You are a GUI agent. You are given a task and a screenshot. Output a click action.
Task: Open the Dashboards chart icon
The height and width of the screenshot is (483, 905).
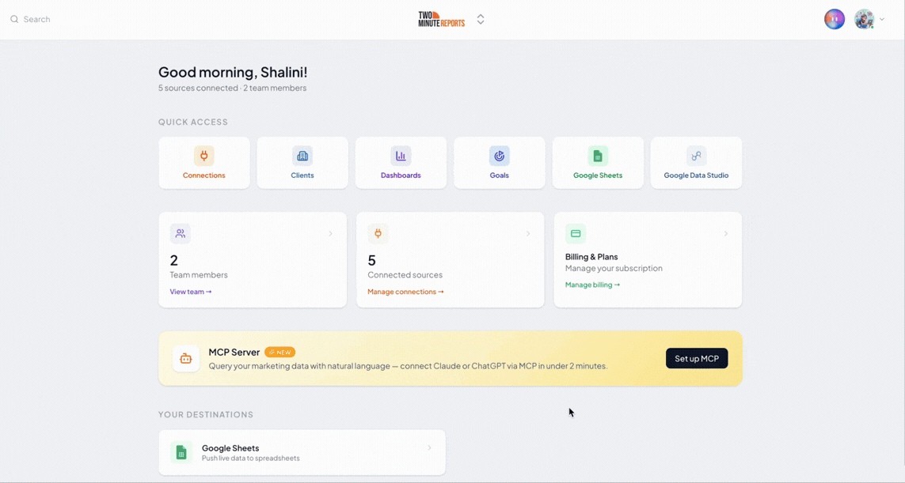point(401,156)
